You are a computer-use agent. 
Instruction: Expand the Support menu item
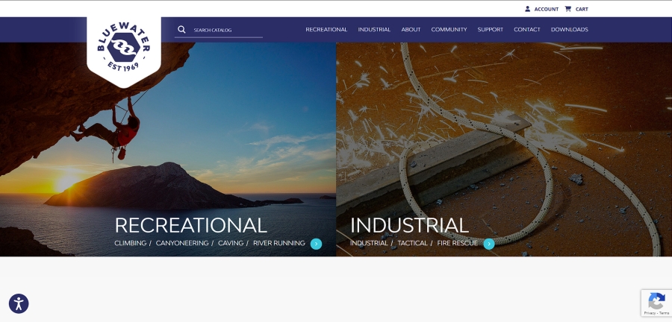[491, 30]
